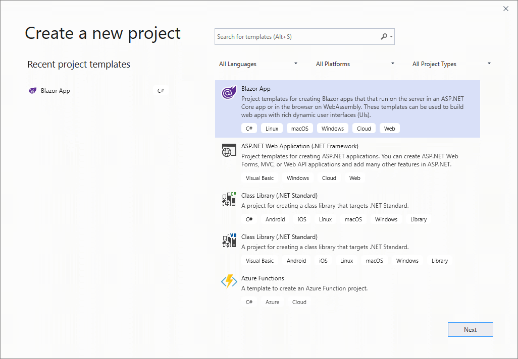
Task: Click the Azure Functions lightning icon
Action: click(229, 282)
